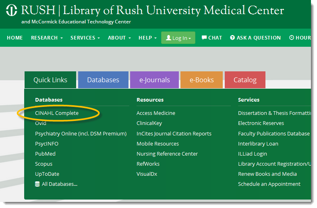Go to the HOME navigation item
Screen dimensions: 317x208
tap(15, 38)
